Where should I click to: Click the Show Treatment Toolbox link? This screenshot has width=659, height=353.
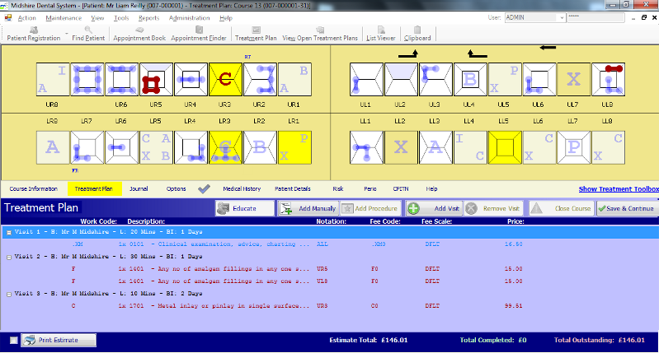tap(619, 188)
